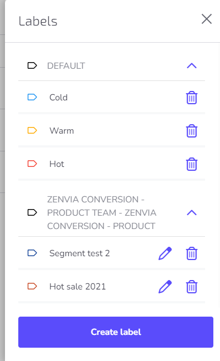Select the Hot sale 2021 label name
220x361 pixels.
(x=78, y=287)
